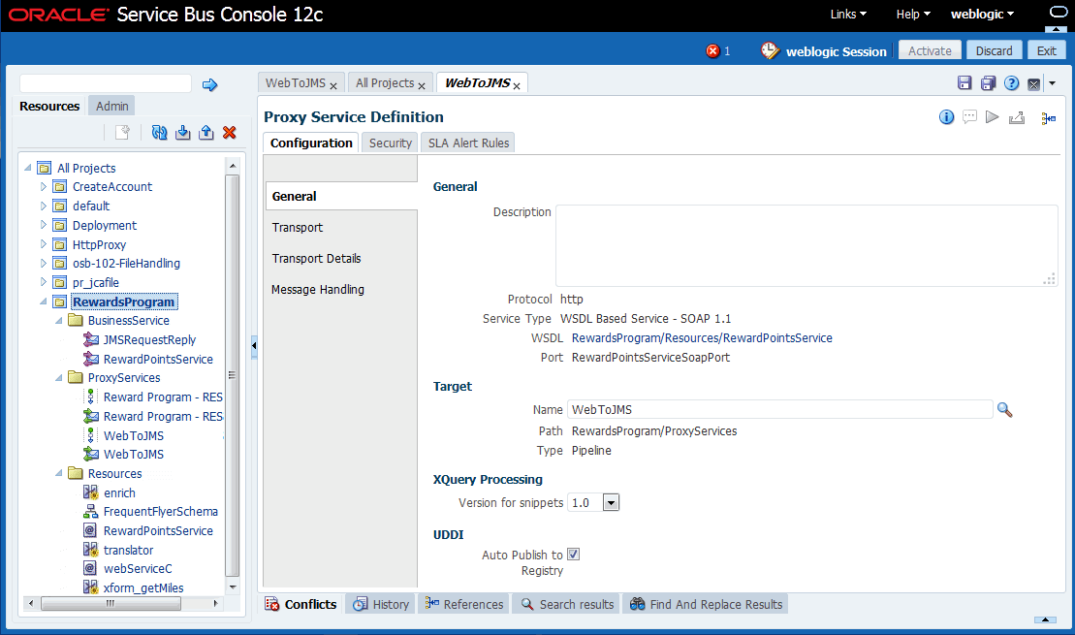The width and height of the screenshot is (1075, 635).
Task: Open the weblogic user menu
Action: (x=982, y=14)
